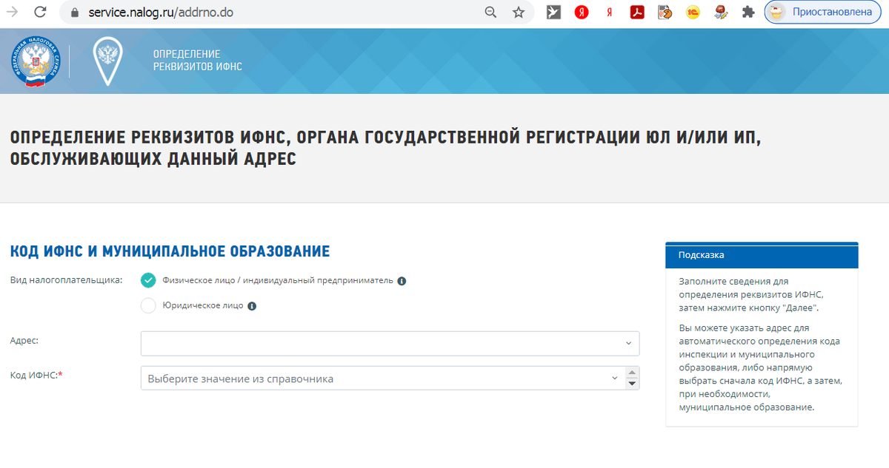Click the Код ИФНС stepper up arrow
The width and height of the screenshot is (889, 468).
[632, 372]
